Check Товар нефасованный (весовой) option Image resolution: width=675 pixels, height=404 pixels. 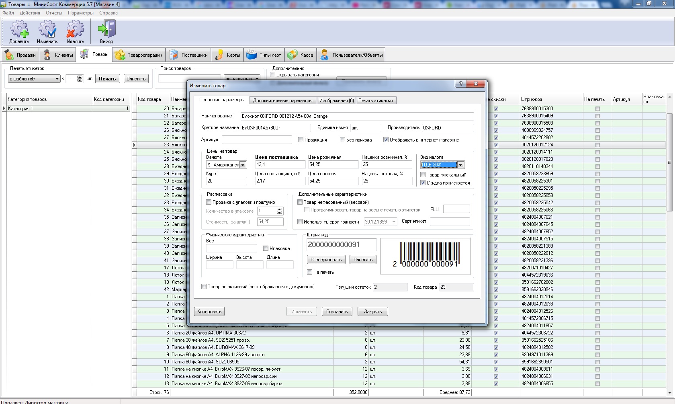click(x=300, y=202)
